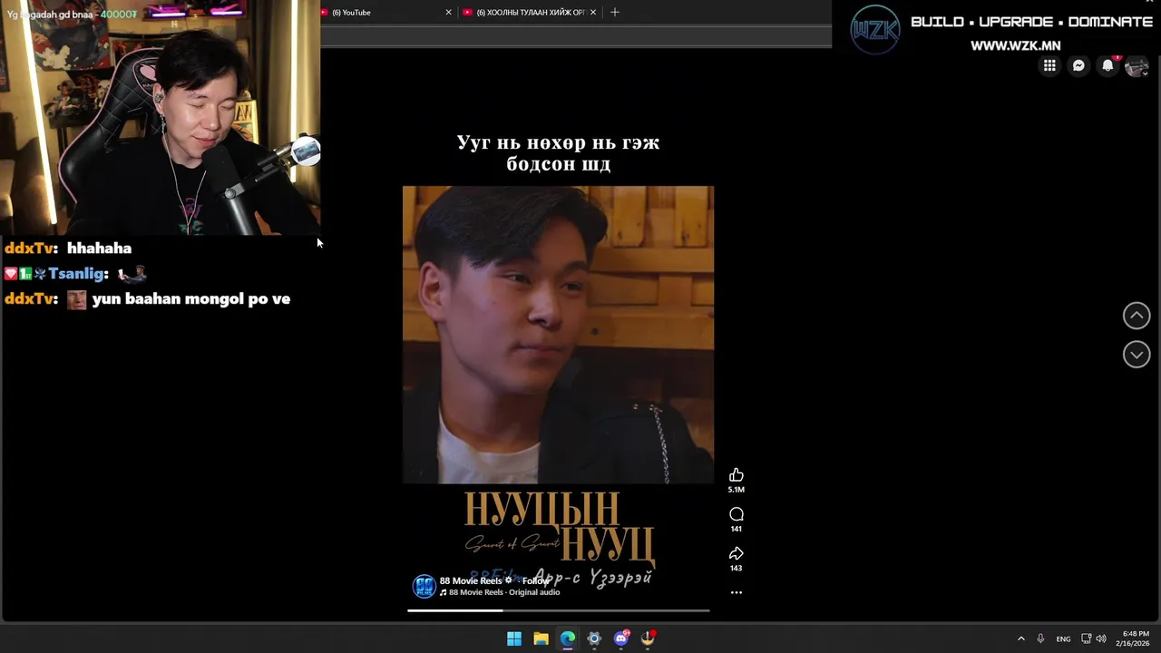Open Messenger from the top bar
The image size is (1161, 653).
[x=1078, y=65]
